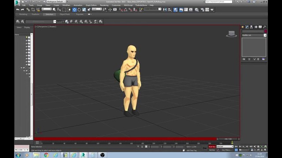Open the Material Editor
This screenshot has height=158, width=282.
tap(197, 10)
